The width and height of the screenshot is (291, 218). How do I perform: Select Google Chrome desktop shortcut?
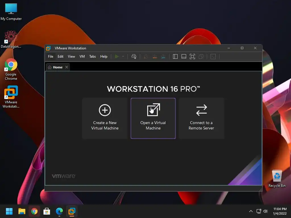click(x=11, y=69)
